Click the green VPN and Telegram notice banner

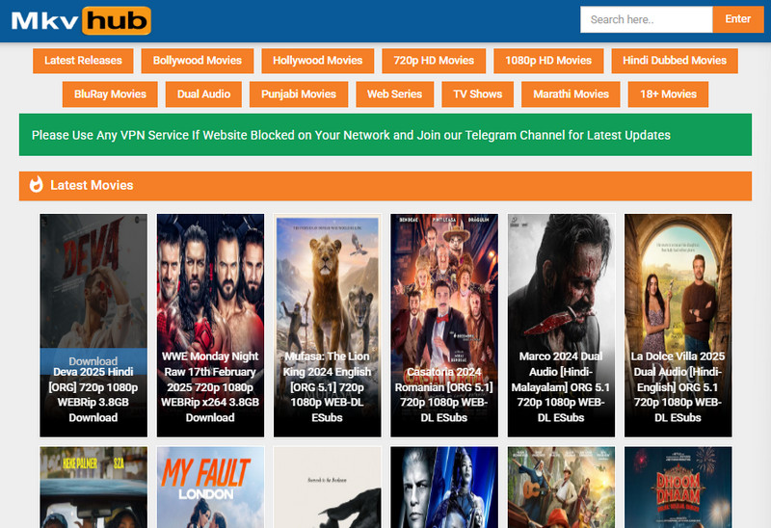[385, 135]
